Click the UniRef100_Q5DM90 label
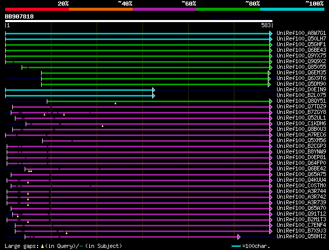 301,84
